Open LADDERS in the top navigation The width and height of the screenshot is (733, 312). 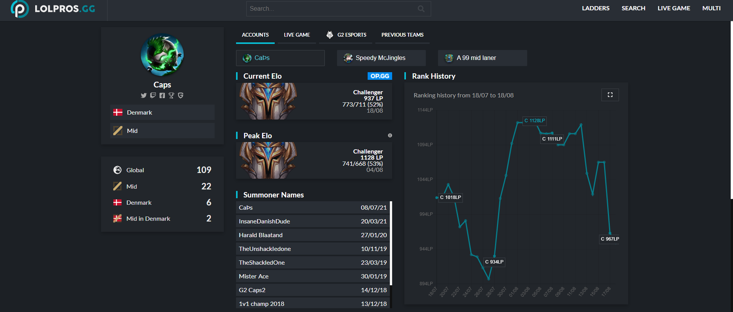point(596,8)
